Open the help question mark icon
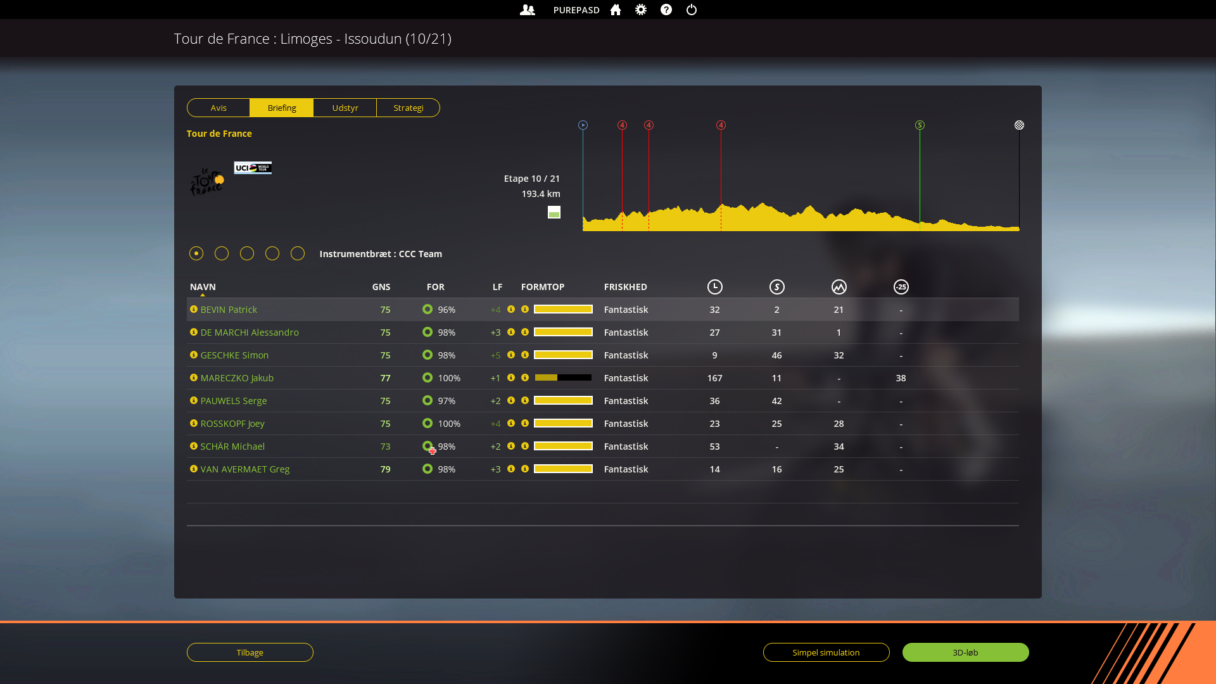 pyautogui.click(x=666, y=10)
